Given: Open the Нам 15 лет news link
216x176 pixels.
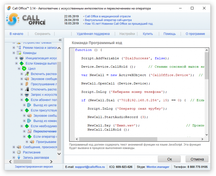Looking at the screenshot, I should pyautogui.click(x=119, y=24).
